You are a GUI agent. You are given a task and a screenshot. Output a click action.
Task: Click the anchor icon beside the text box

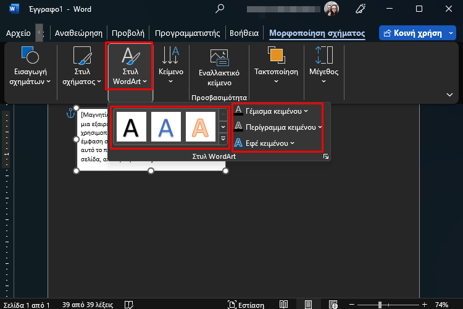click(x=70, y=113)
